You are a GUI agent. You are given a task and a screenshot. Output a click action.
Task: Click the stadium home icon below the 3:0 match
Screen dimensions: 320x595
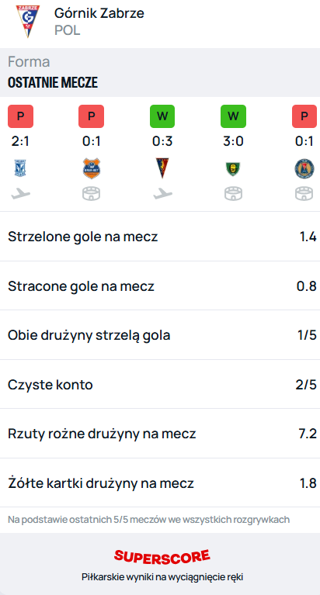[233, 194]
